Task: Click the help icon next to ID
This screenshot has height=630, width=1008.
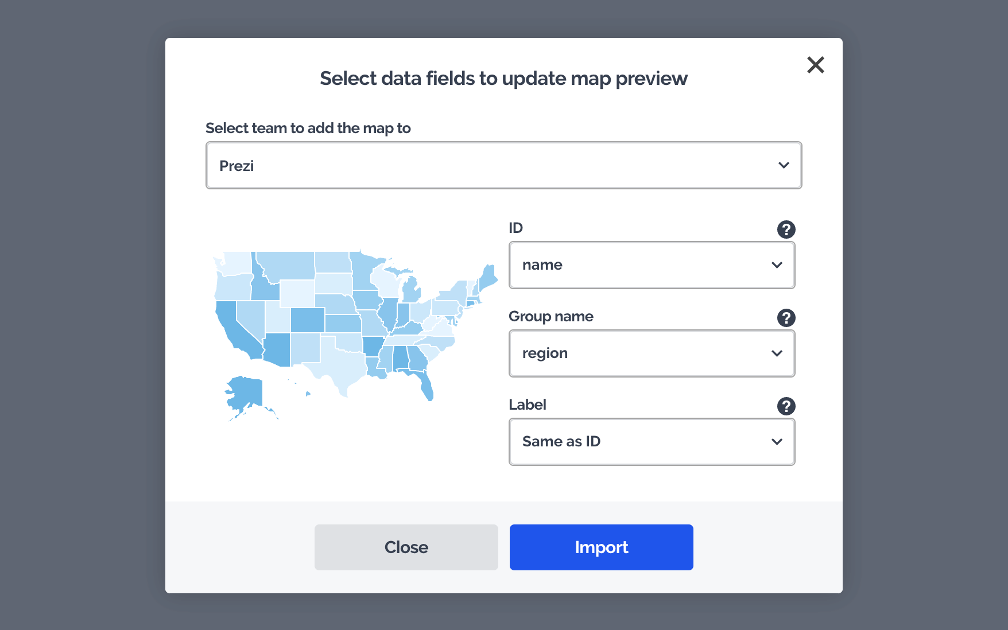Action: point(786,230)
